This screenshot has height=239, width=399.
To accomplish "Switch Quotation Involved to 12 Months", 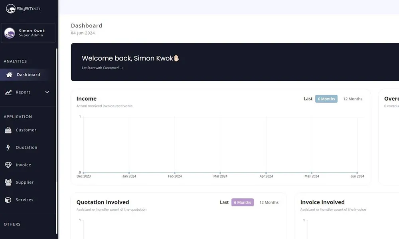I will click(269, 202).
